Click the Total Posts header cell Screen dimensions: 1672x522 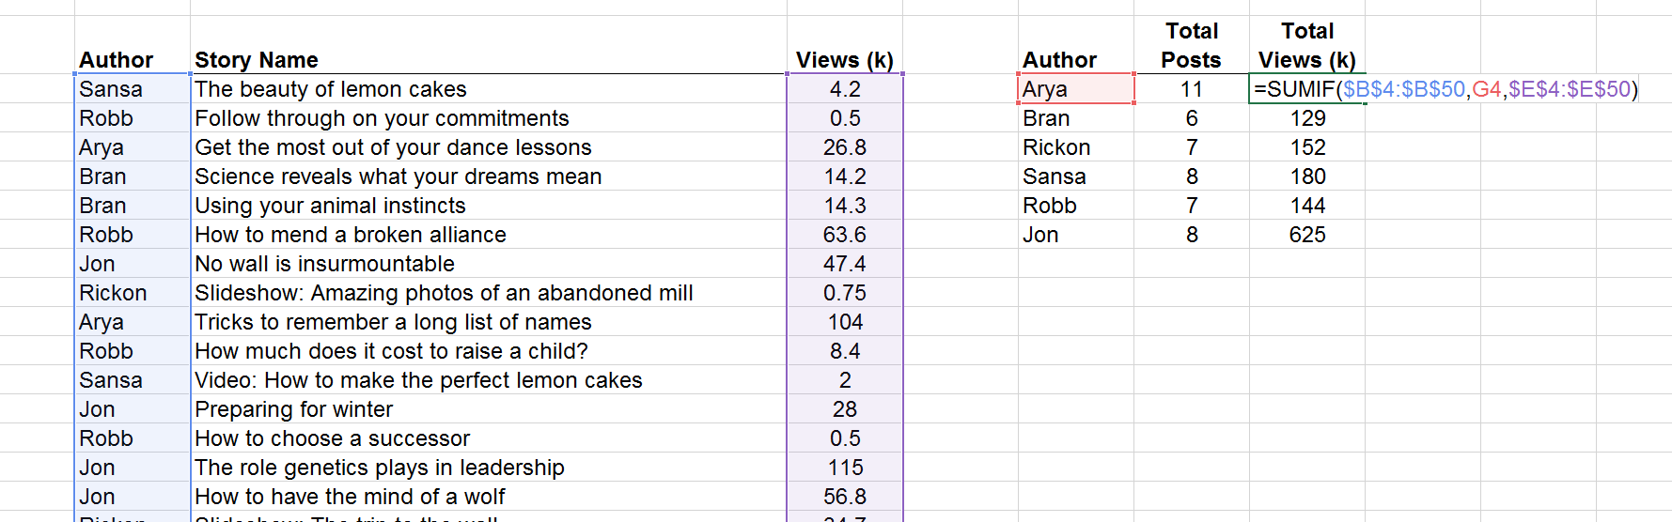click(1191, 45)
